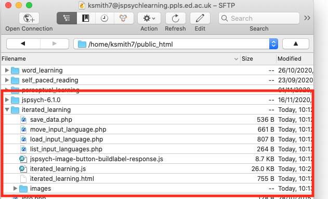Click the jspsych-image-button-buildlabel-response.js file icon
Screen dimensions: 328x199
23,159
